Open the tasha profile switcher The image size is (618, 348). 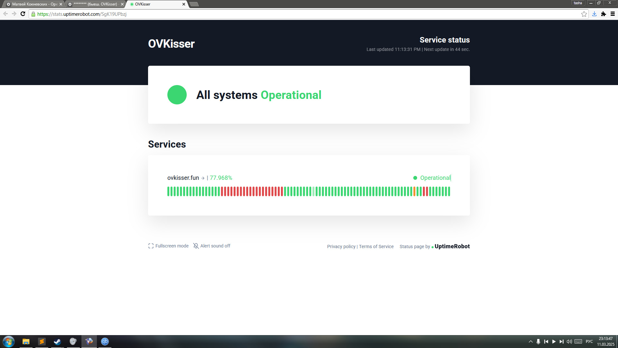pos(578,3)
